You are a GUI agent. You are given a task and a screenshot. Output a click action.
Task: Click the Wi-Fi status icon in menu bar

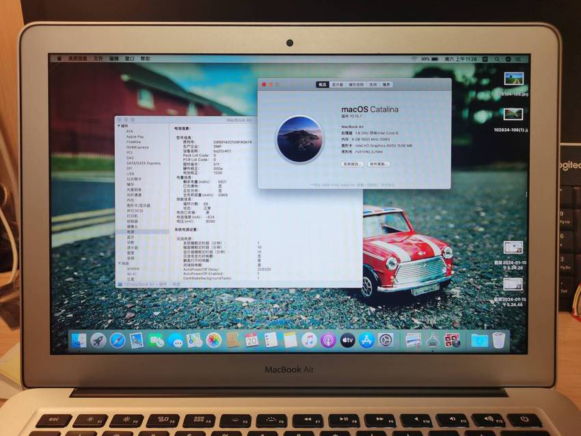click(x=414, y=59)
